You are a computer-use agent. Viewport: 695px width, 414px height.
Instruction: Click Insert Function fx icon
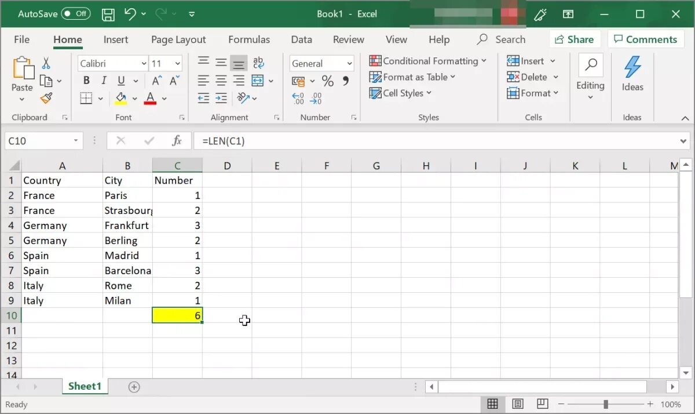pos(177,140)
